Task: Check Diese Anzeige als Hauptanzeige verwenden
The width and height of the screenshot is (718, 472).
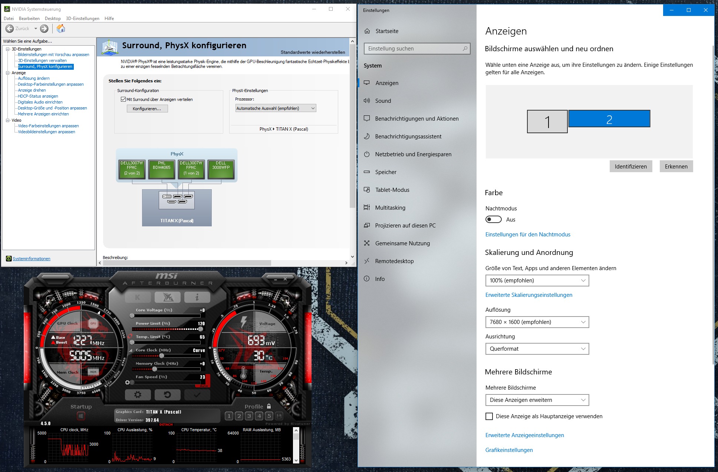Action: click(488, 416)
